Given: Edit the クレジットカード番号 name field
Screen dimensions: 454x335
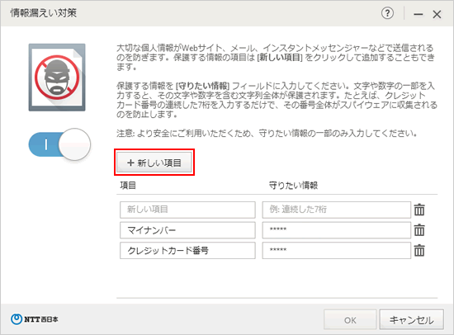Looking at the screenshot, I should [187, 251].
